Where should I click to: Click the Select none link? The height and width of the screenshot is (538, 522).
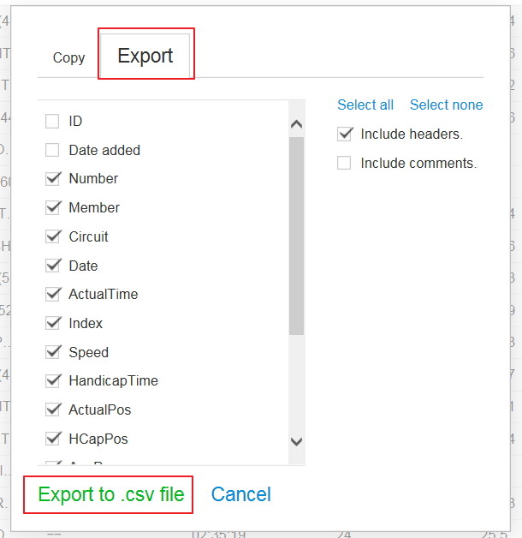pos(446,105)
